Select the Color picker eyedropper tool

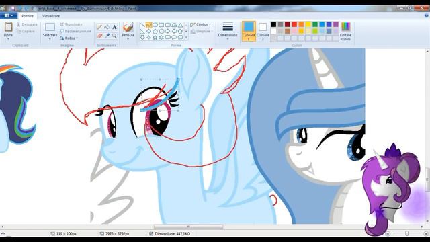(x=107, y=36)
